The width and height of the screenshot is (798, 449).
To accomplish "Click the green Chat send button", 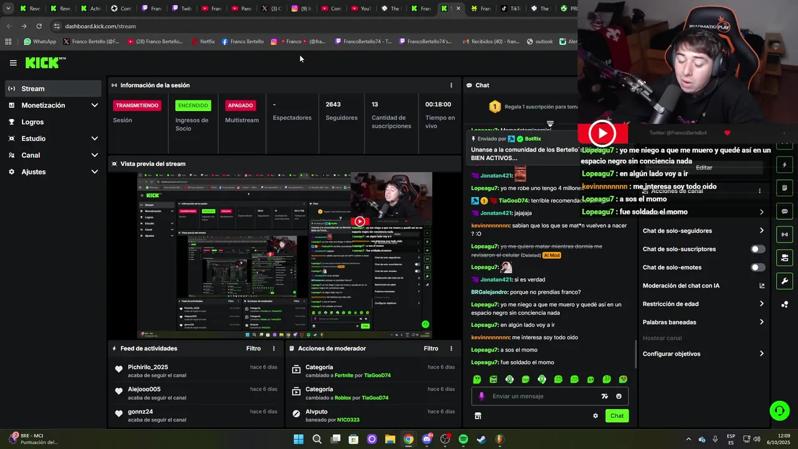I will point(617,416).
